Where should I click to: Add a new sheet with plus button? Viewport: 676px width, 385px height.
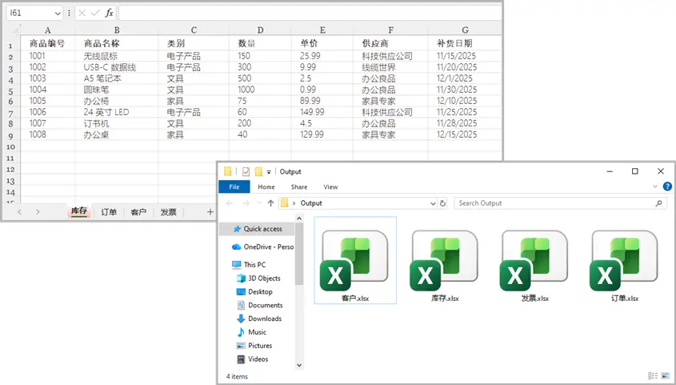[210, 211]
